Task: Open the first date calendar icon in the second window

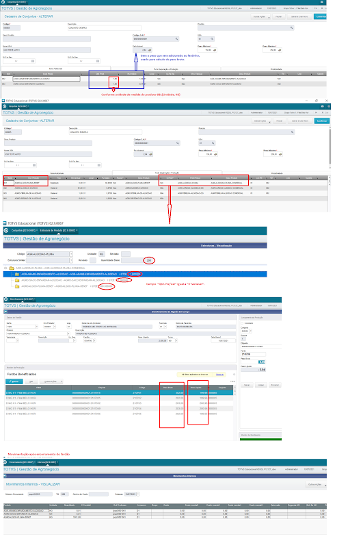Action: pyautogui.click(x=34, y=165)
